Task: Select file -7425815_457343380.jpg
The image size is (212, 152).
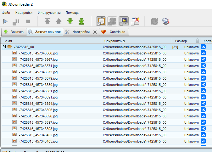Action: click(x=38, y=85)
